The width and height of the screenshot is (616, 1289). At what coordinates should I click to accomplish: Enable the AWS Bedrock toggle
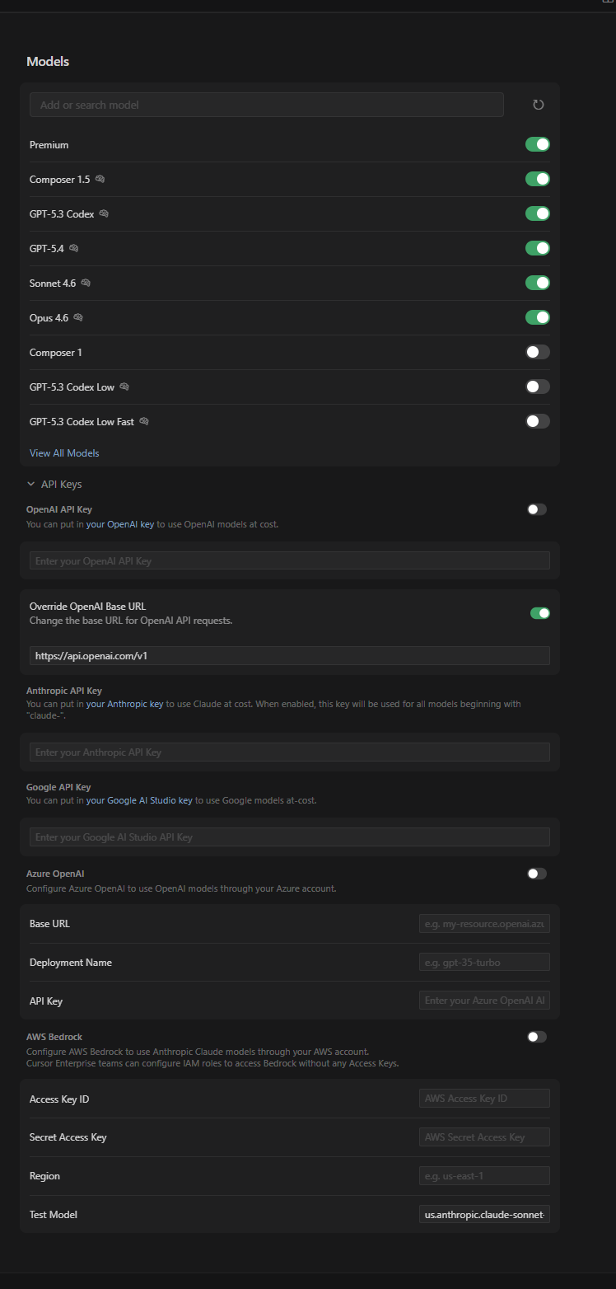tap(536, 1037)
